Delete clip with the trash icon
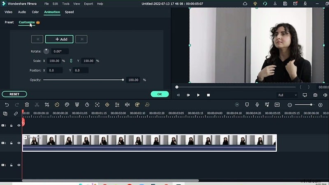This screenshot has height=185, width=329. click(27, 105)
